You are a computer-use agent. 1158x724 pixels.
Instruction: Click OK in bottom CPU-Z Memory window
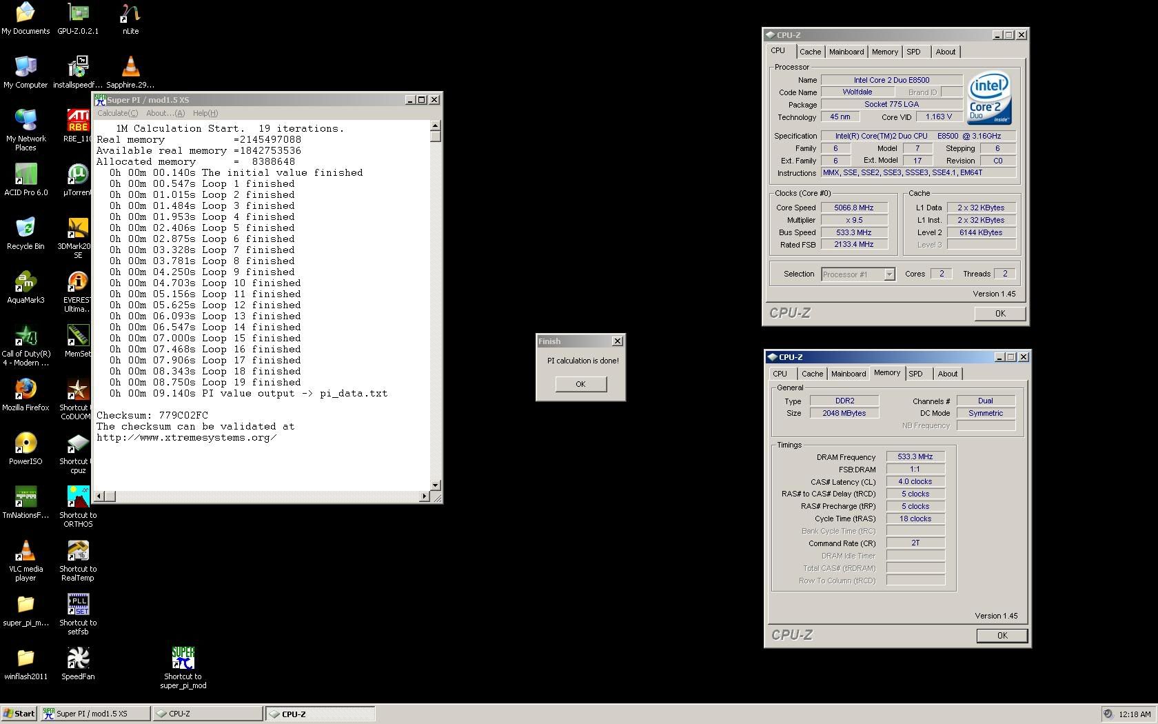tap(1002, 635)
